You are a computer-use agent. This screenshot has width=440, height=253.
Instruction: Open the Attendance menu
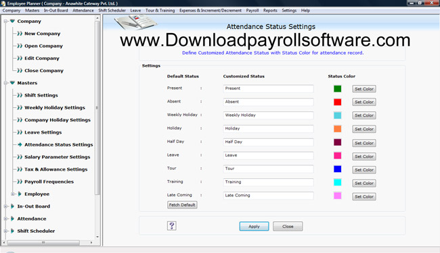[x=83, y=10]
